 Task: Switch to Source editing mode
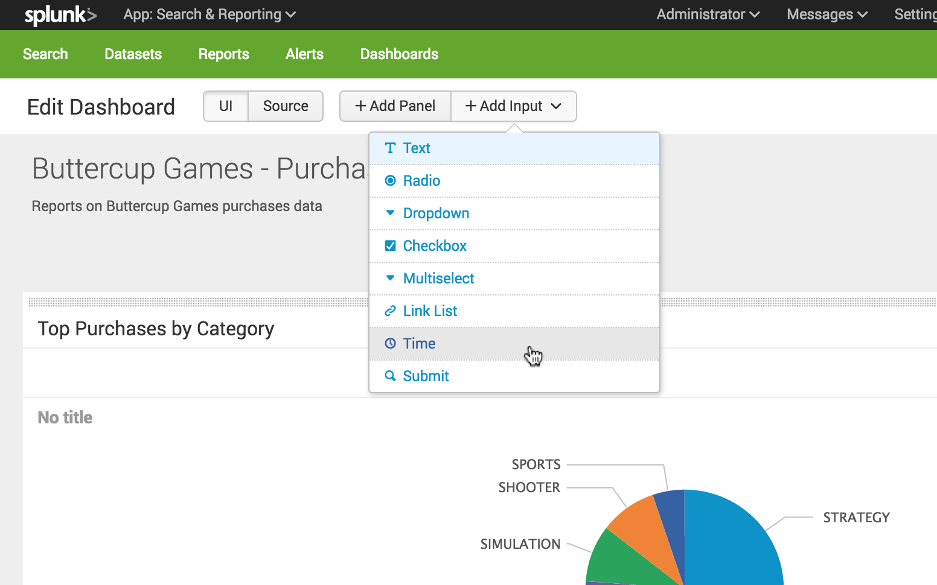click(x=286, y=106)
